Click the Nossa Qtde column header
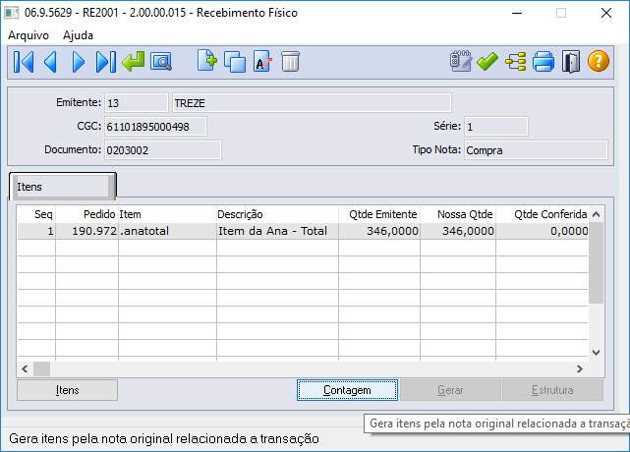Viewport: 630px width, 452px height. coord(458,214)
